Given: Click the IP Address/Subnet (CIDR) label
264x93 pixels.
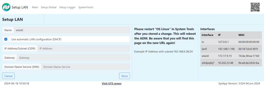Looking at the screenshot, I should coord(20,48).
